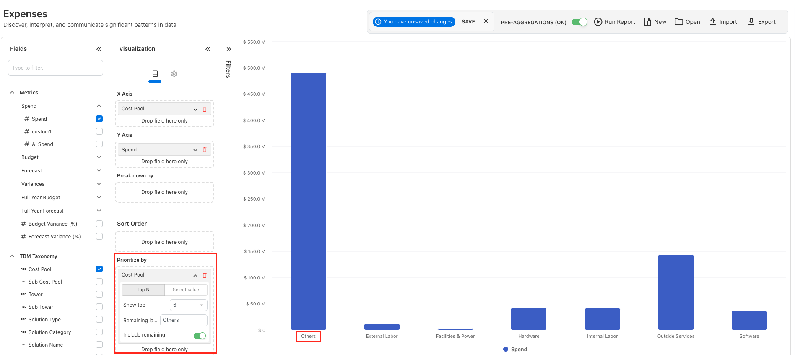The height and width of the screenshot is (355, 795).
Task: Click the Others bar in the chart
Action: pos(309,201)
